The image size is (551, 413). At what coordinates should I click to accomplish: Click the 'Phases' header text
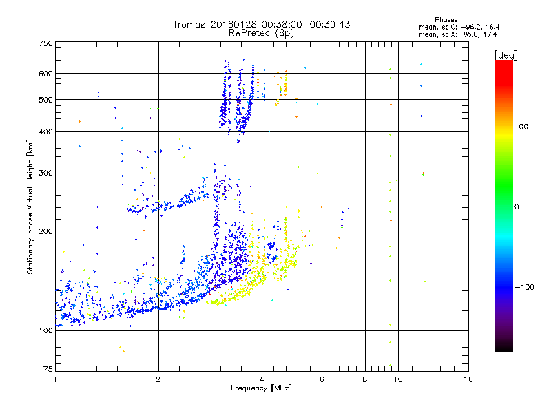pyautogui.click(x=446, y=20)
